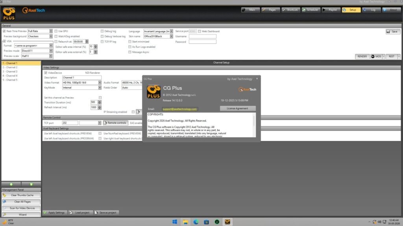Click the Save button in General
This screenshot has height=226, width=403.
393,31
